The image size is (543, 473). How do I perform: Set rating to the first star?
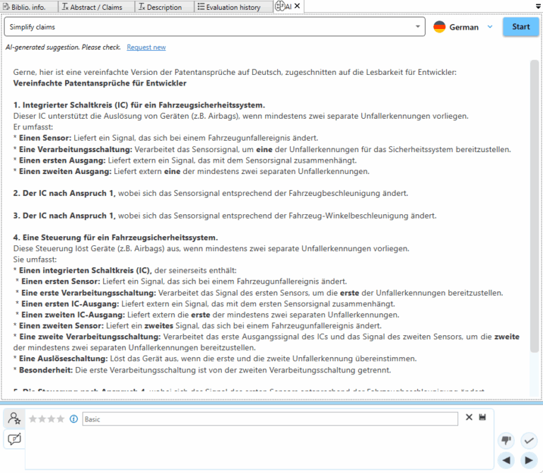point(33,419)
